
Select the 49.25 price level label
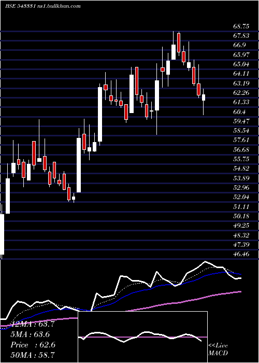(241, 226)
